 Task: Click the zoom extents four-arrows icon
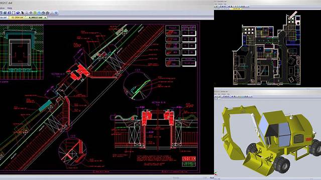pos(14,12)
